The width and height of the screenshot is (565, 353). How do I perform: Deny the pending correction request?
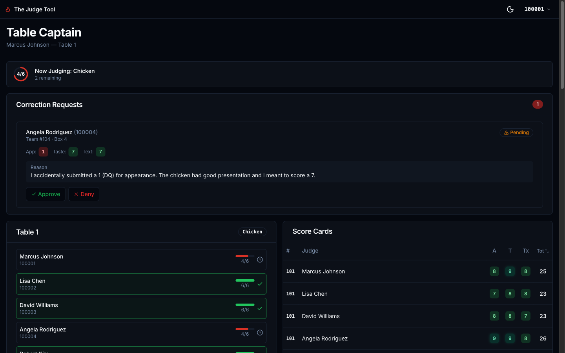84,194
